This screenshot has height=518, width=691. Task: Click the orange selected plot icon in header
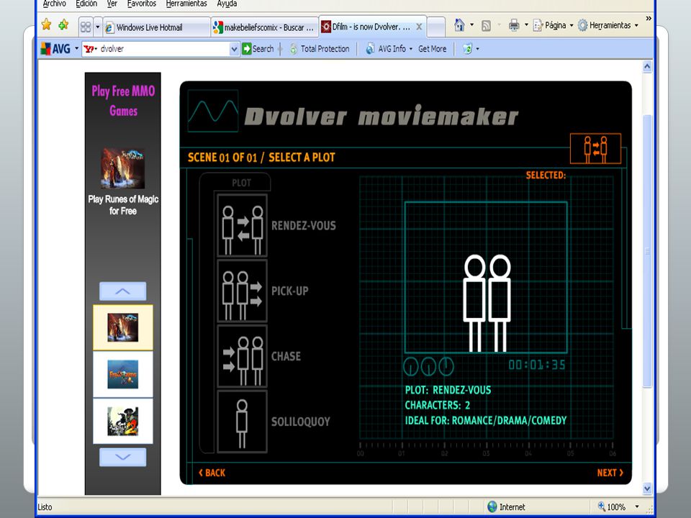(x=595, y=149)
